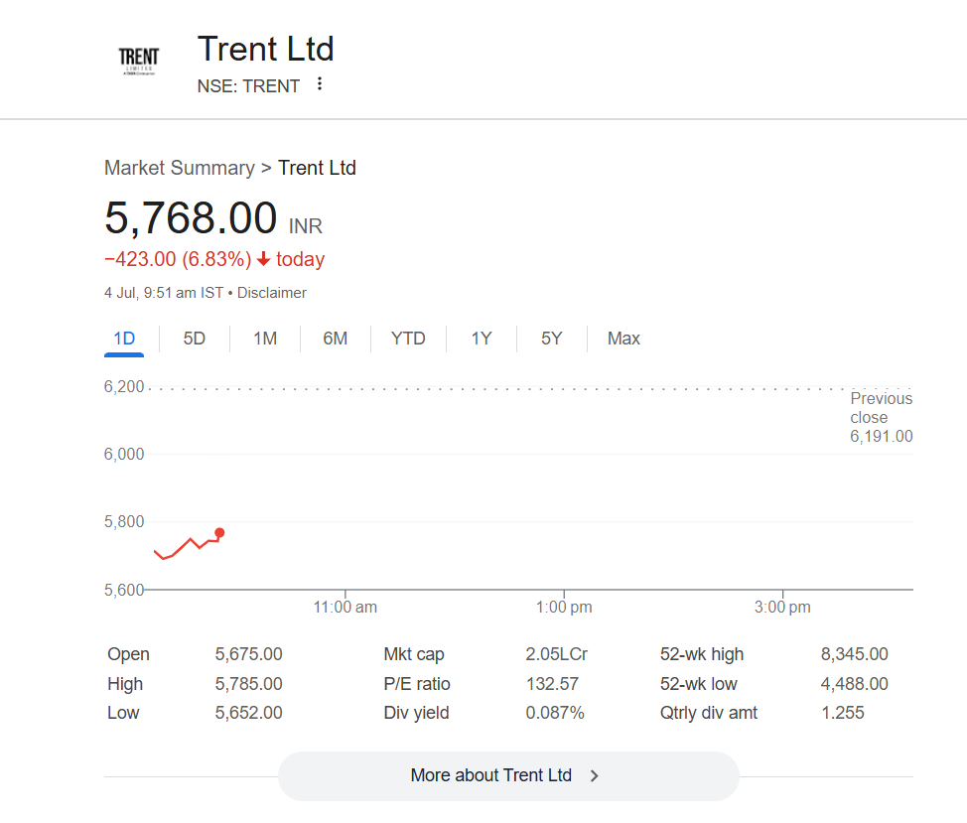Viewport: 967px width, 823px height.
Task: Select the 1D chart tab
Action: [124, 339]
